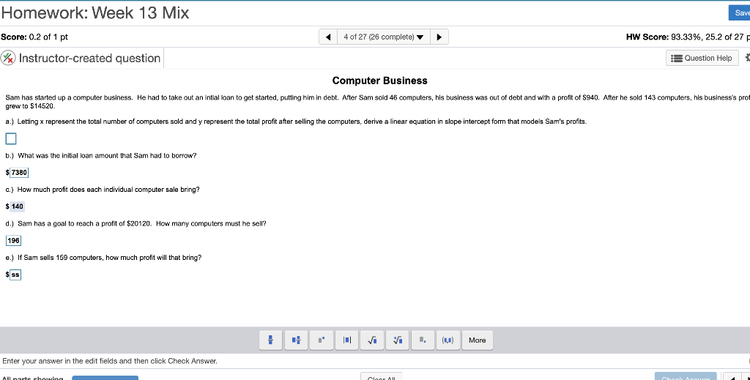Click the 'Computer Business' heading
Image resolution: width=750 pixels, height=380 pixels.
coord(380,81)
